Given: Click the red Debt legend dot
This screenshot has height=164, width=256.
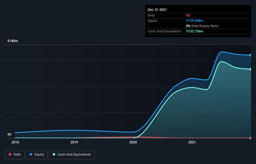Looking at the screenshot, I should click(x=10, y=154).
